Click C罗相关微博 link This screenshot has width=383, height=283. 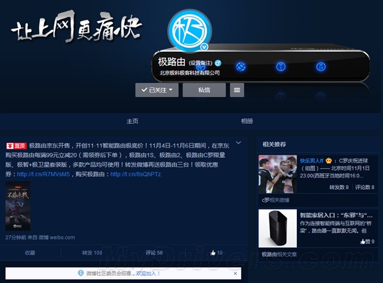[x=276, y=200]
